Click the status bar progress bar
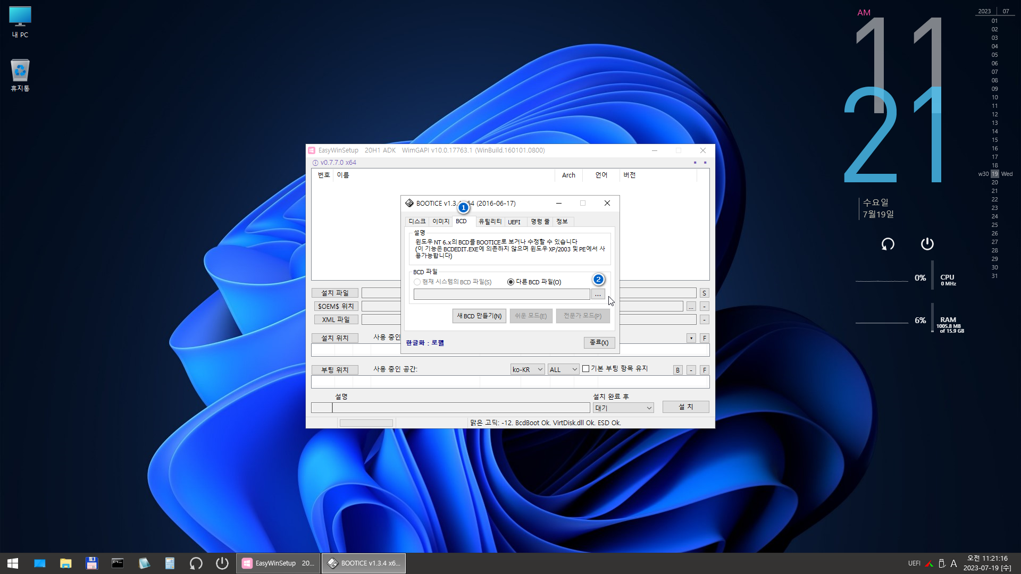Viewport: 1021px width, 574px height. (366, 423)
